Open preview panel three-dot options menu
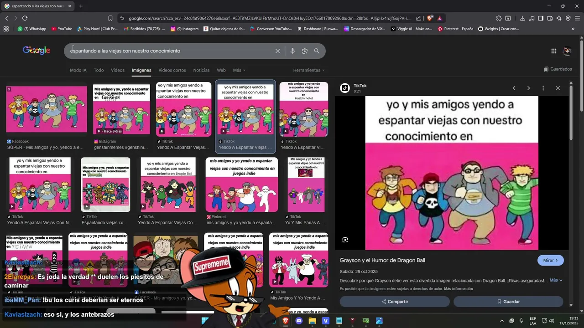Viewport: 584px width, 328px height. tap(543, 88)
